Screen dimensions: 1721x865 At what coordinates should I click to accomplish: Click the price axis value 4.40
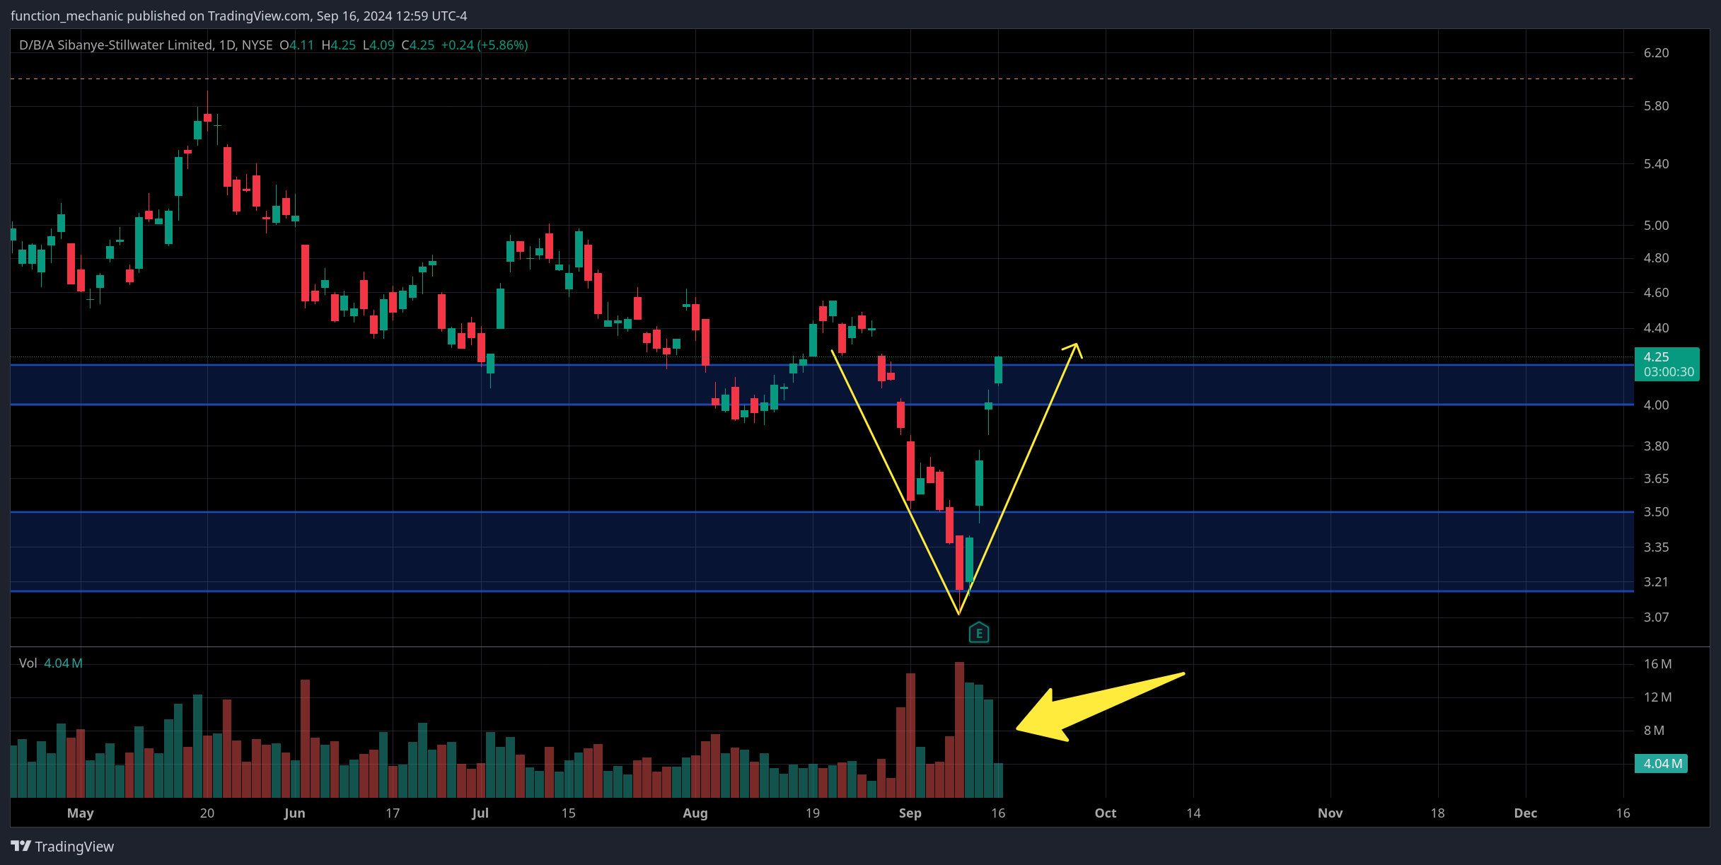(1656, 328)
